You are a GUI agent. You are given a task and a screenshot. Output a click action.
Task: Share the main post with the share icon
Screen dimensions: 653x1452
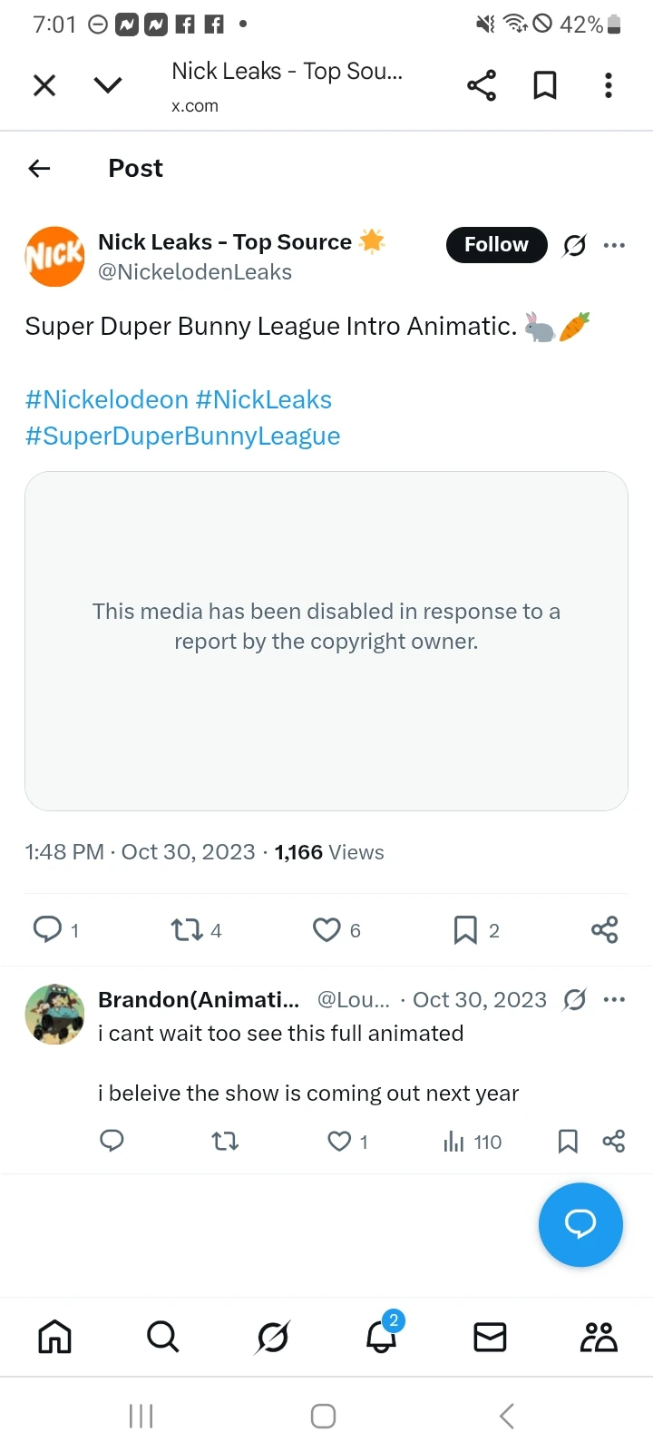[x=604, y=929]
